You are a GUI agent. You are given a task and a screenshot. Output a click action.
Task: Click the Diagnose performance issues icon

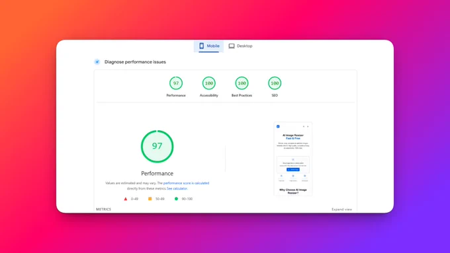[97, 62]
